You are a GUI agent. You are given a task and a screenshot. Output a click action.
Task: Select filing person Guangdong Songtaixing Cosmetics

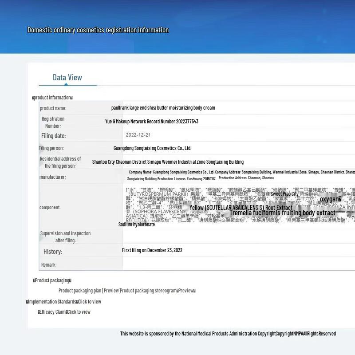pos(152,148)
